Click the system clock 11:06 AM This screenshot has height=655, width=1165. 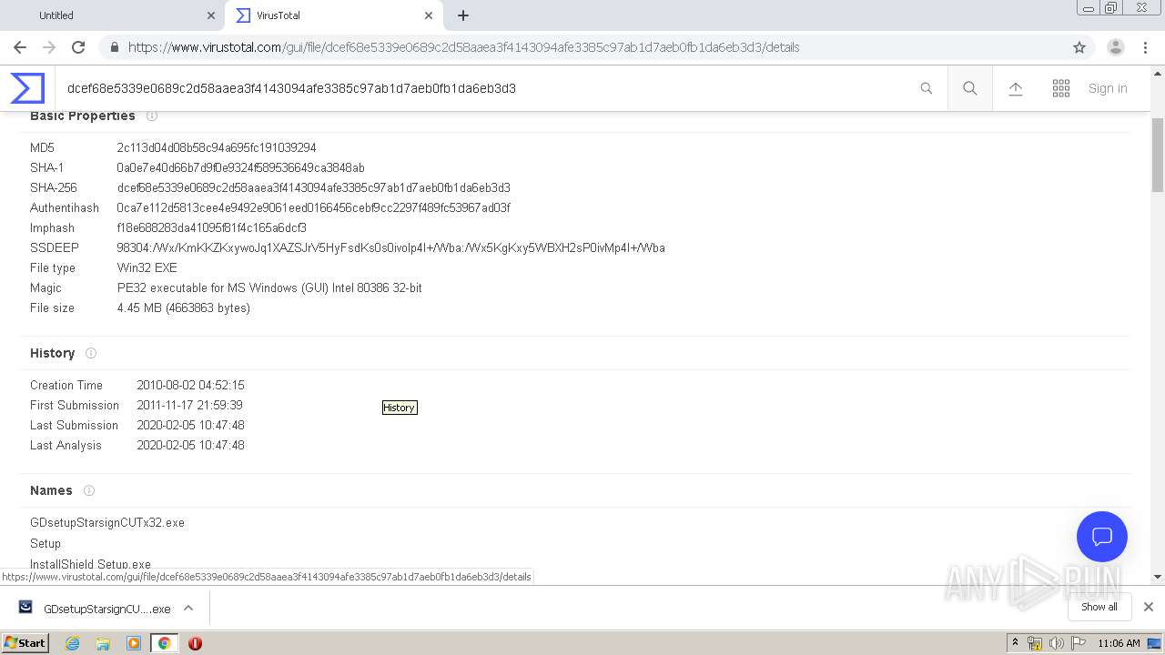(x=1119, y=643)
